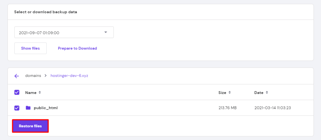Toggle the select-all checkbox in the header row
Viewport: 321px width, 140px height.
[17, 92]
